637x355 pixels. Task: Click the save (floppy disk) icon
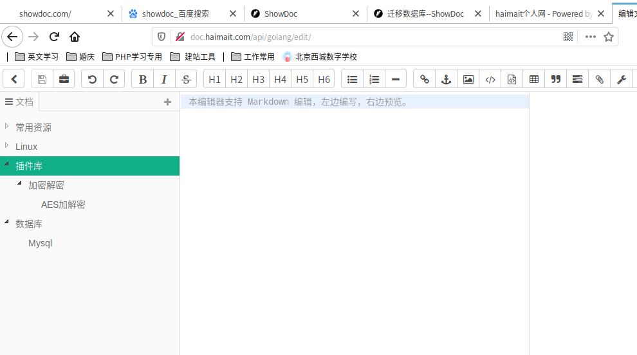pyautogui.click(x=42, y=79)
